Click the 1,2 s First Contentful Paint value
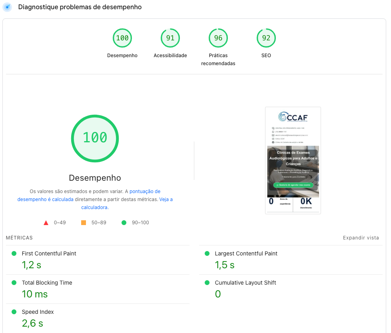The image size is (391, 333). click(x=32, y=265)
